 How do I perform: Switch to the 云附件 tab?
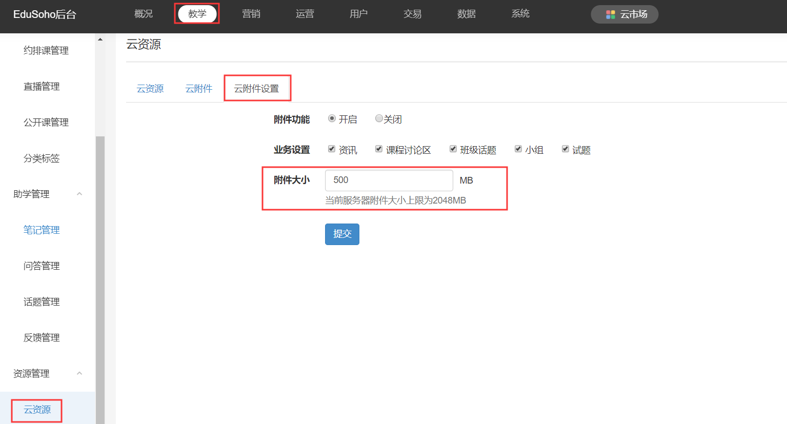pyautogui.click(x=198, y=89)
